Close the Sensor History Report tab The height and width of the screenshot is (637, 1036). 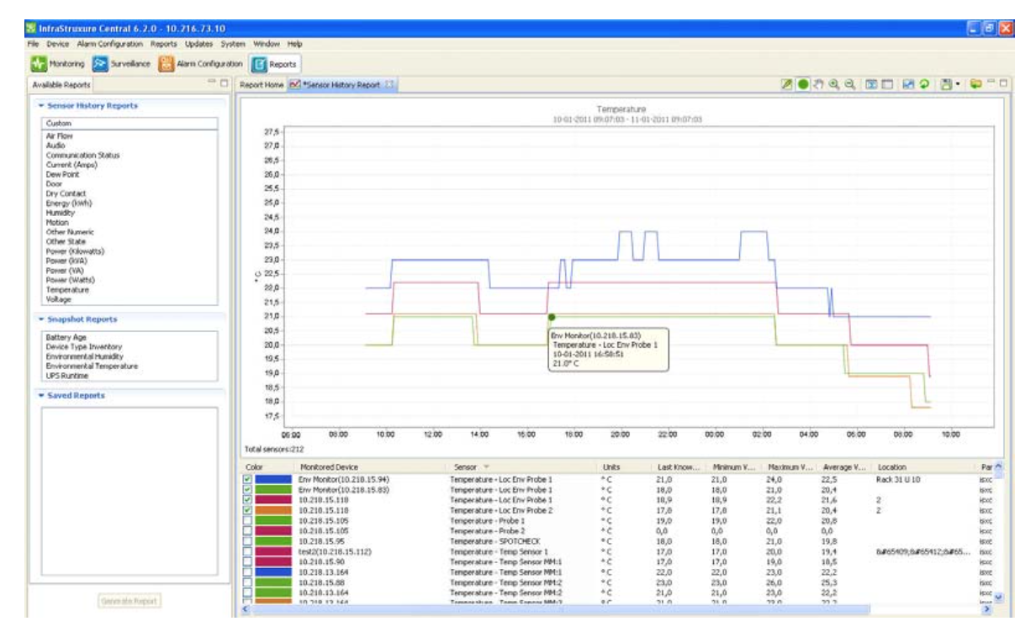(390, 85)
